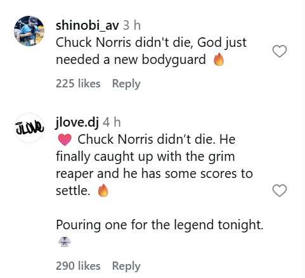
Task: Click the '3 h' timestamp
Action: pos(132,25)
